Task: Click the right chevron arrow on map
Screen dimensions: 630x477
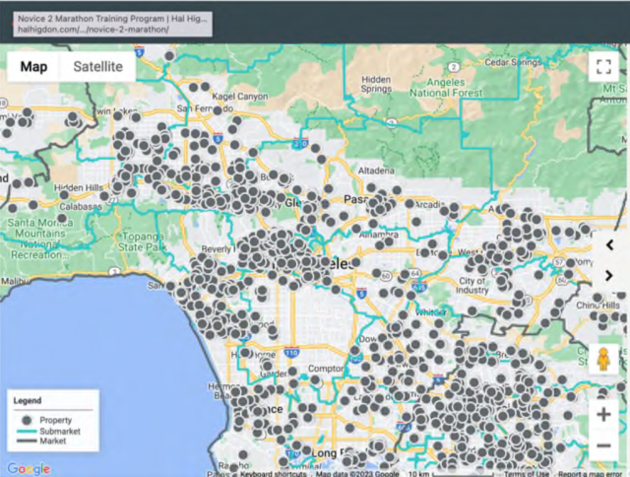Action: (x=609, y=275)
